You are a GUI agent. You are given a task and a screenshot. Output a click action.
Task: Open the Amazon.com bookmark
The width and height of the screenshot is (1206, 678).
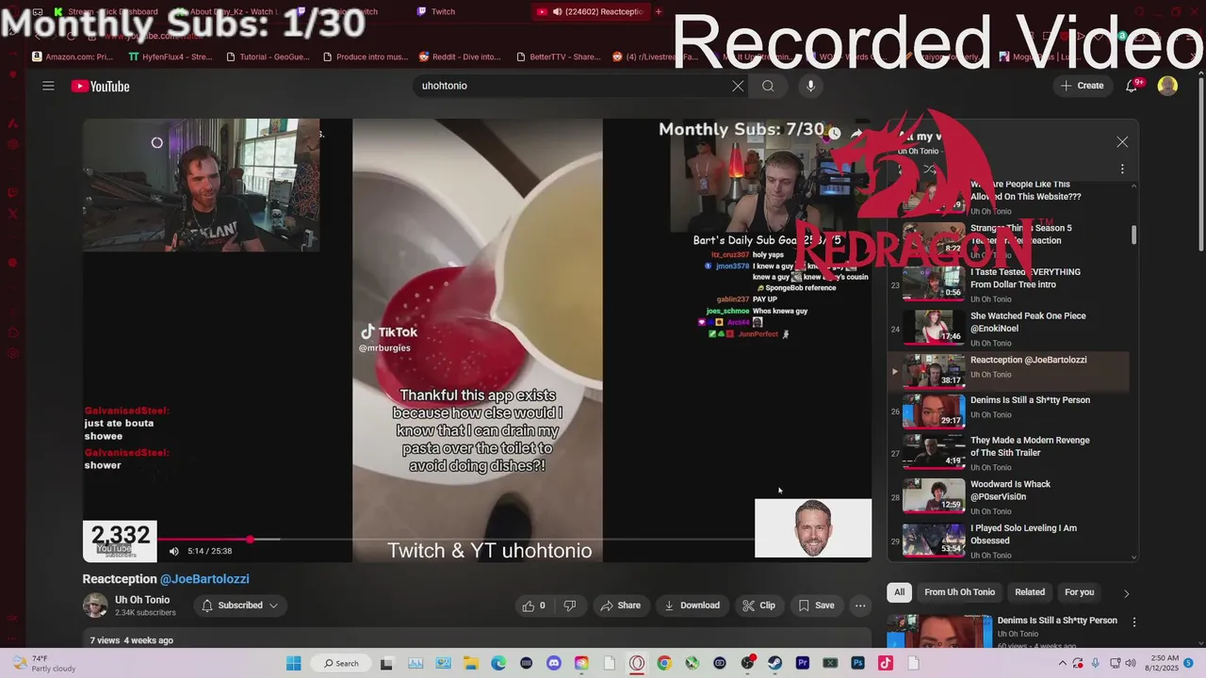[73, 56]
